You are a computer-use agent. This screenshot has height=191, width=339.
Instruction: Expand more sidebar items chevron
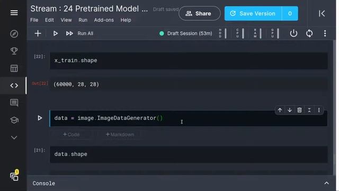(14, 137)
